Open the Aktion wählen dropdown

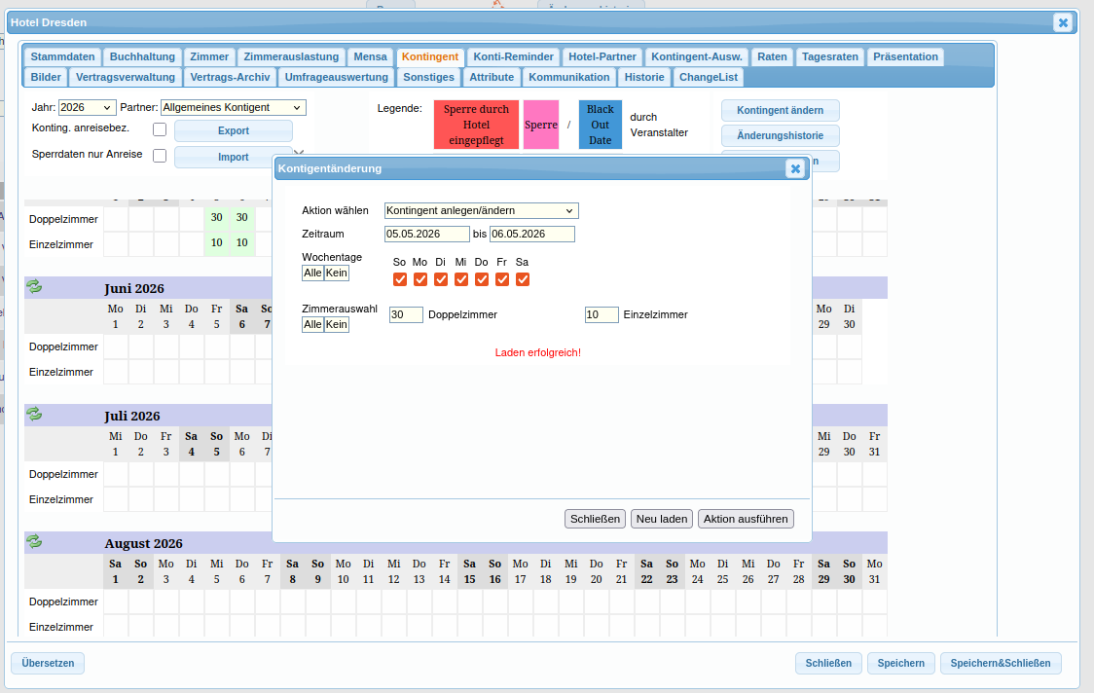481,210
